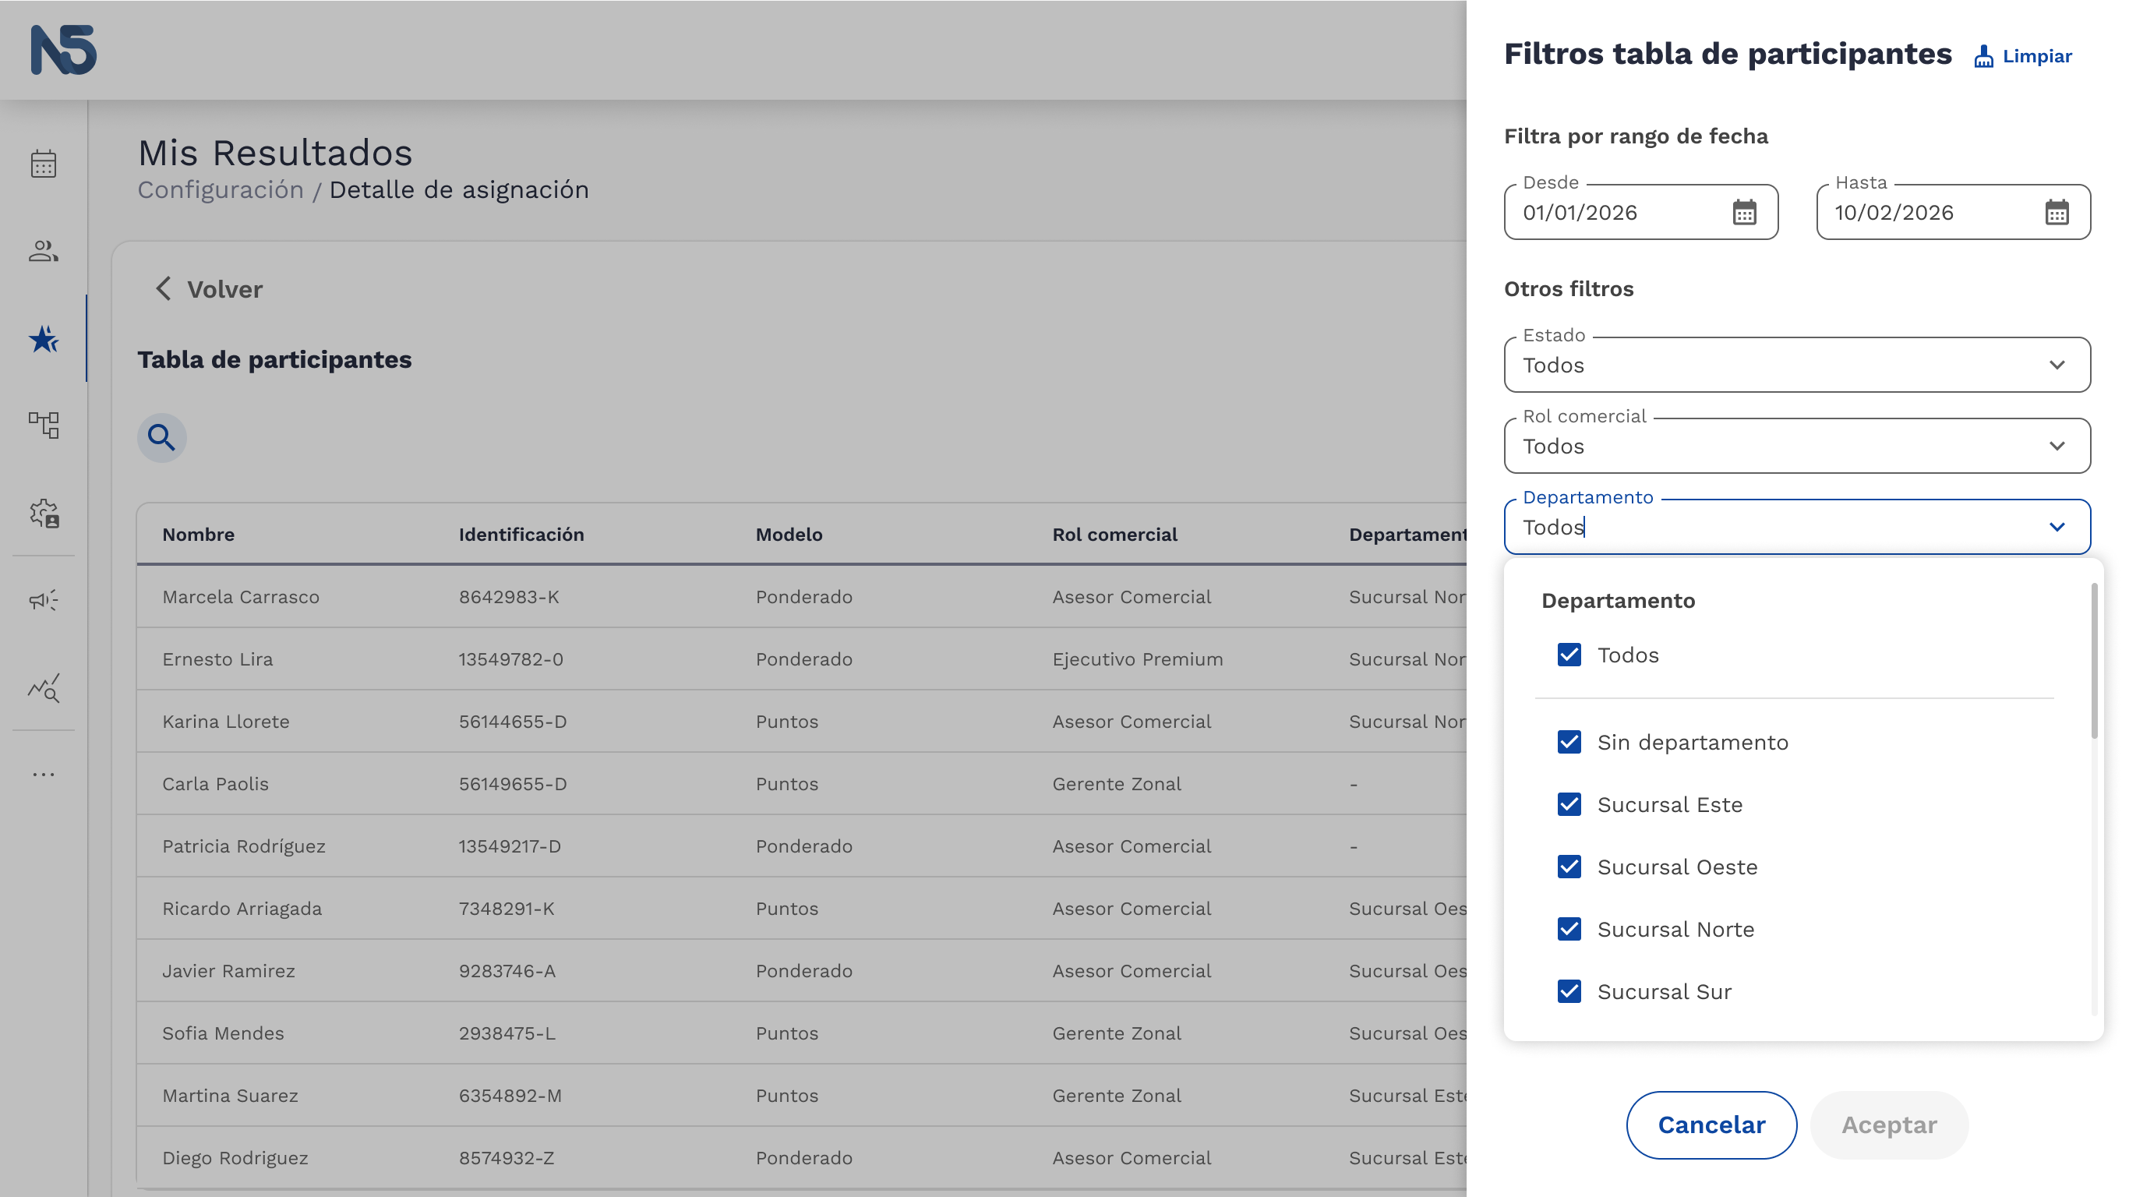Open the hierarchy tree icon in sidebar

(x=44, y=425)
